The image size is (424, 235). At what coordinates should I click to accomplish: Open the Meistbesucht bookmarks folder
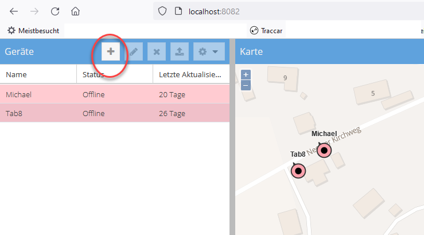tap(33, 30)
